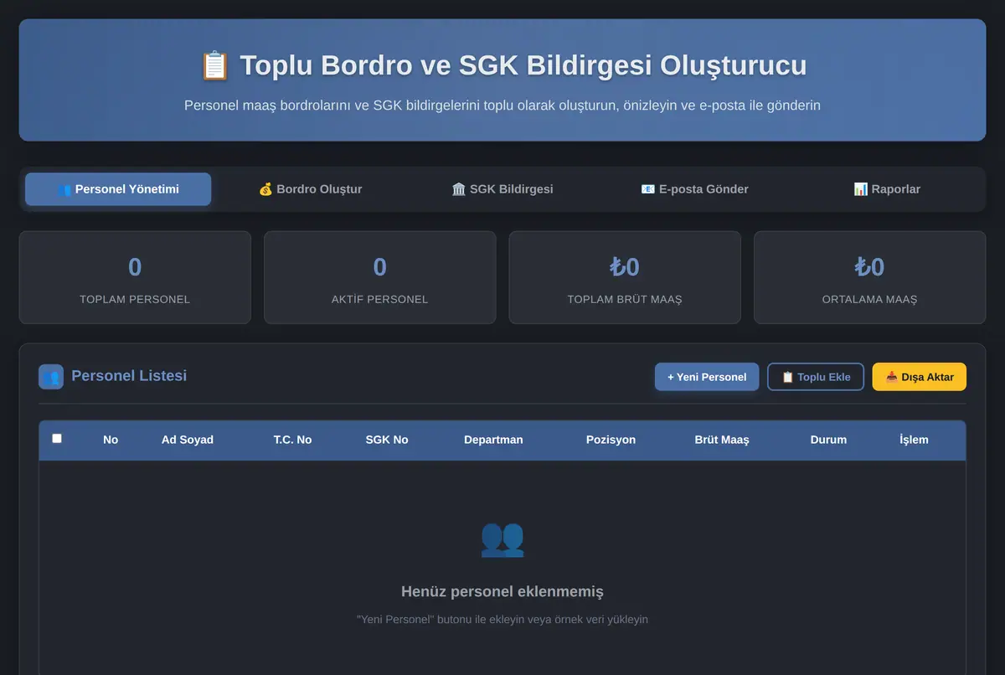Switch to the Bordro Oluştur tab
Viewport: 1005px width, 675px height.
pos(310,189)
